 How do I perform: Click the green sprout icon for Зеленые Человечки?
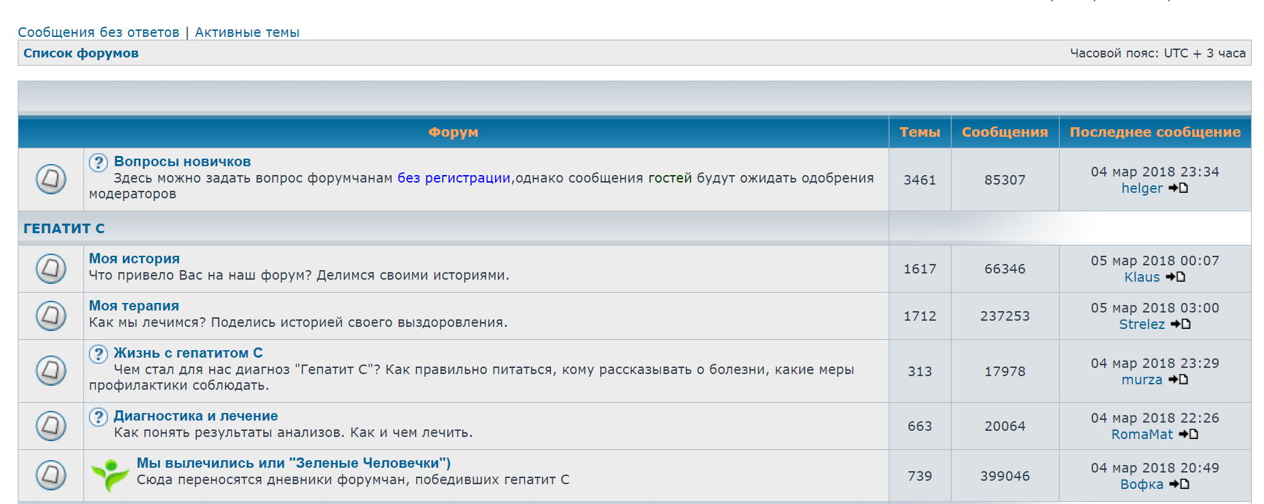109,475
